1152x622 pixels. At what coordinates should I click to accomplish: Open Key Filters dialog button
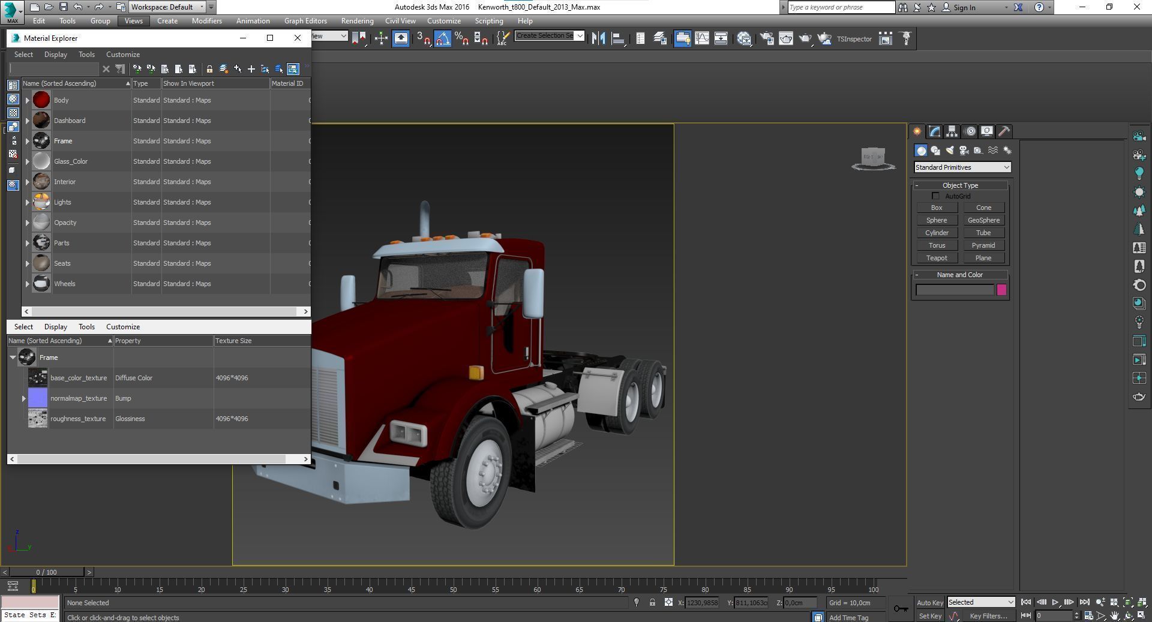(x=988, y=616)
